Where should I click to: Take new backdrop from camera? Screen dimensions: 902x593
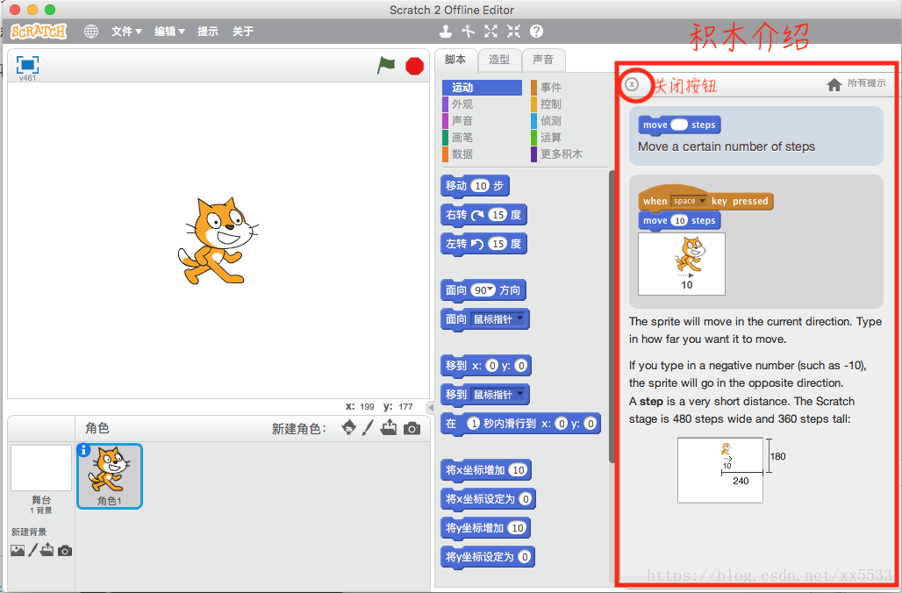coord(65,551)
